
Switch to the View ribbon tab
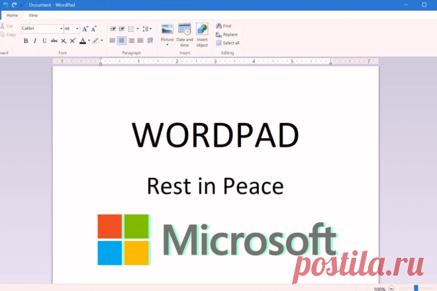[33, 15]
